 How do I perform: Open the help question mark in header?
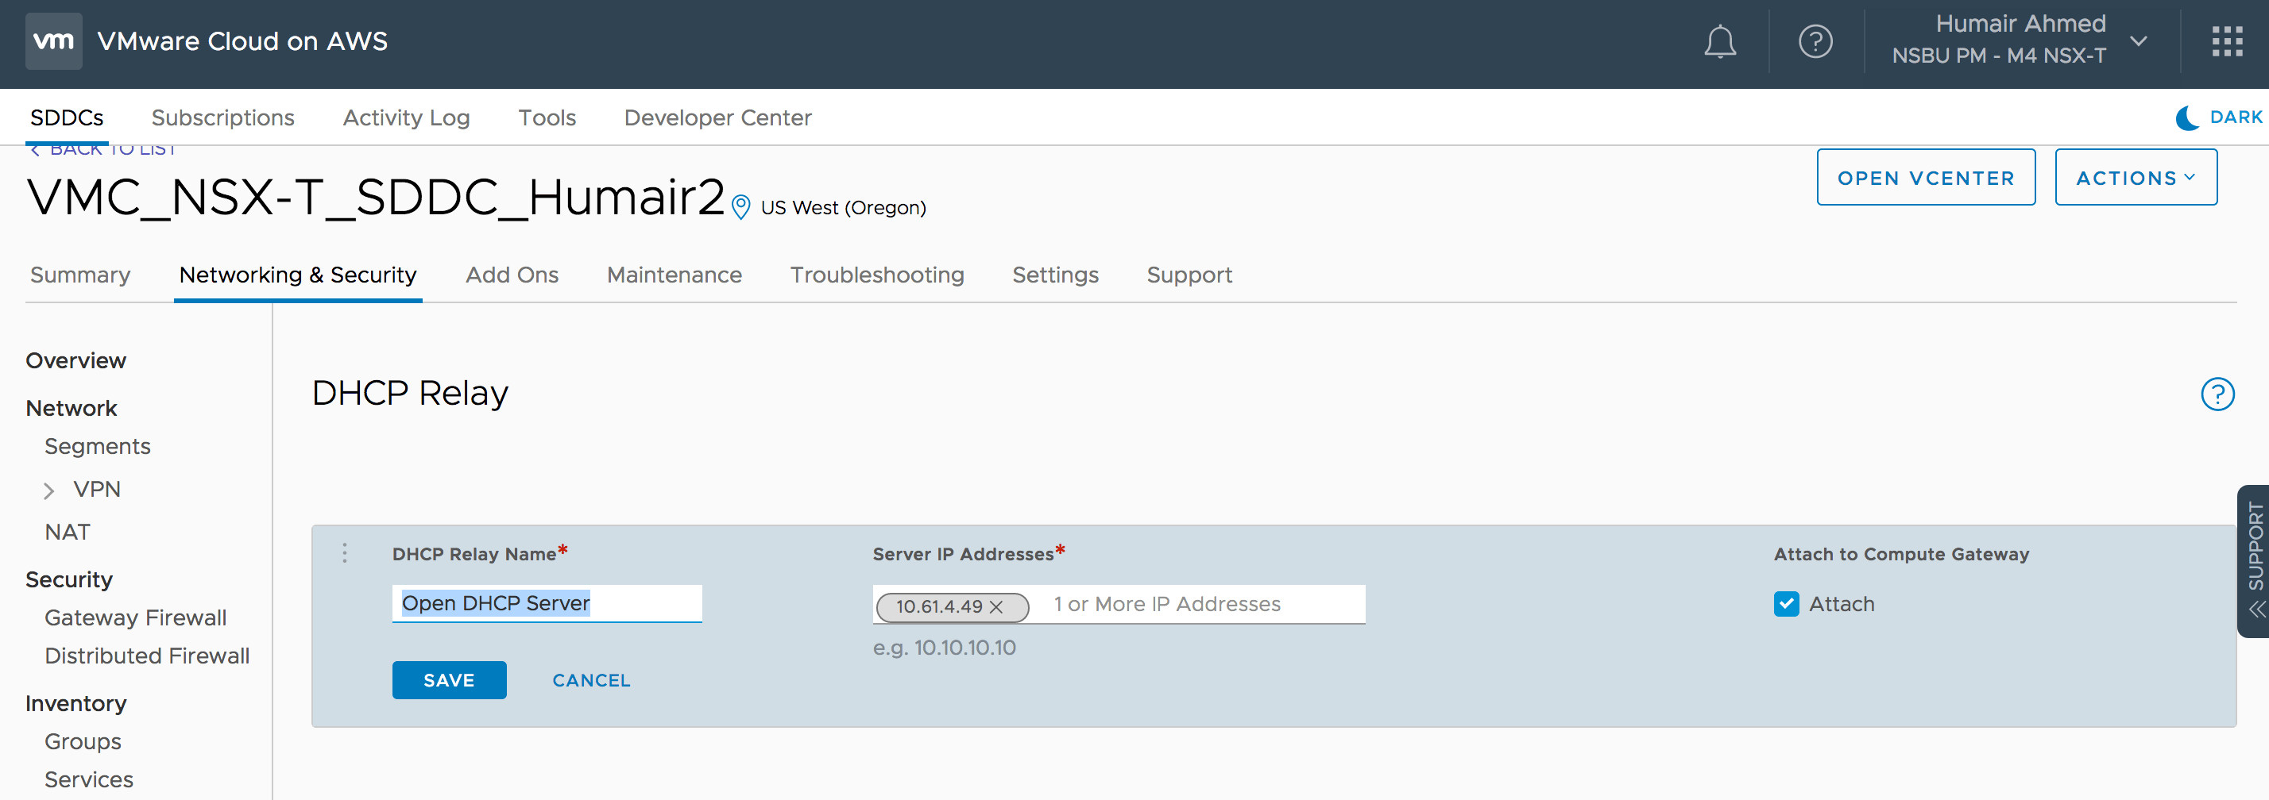[x=1815, y=41]
